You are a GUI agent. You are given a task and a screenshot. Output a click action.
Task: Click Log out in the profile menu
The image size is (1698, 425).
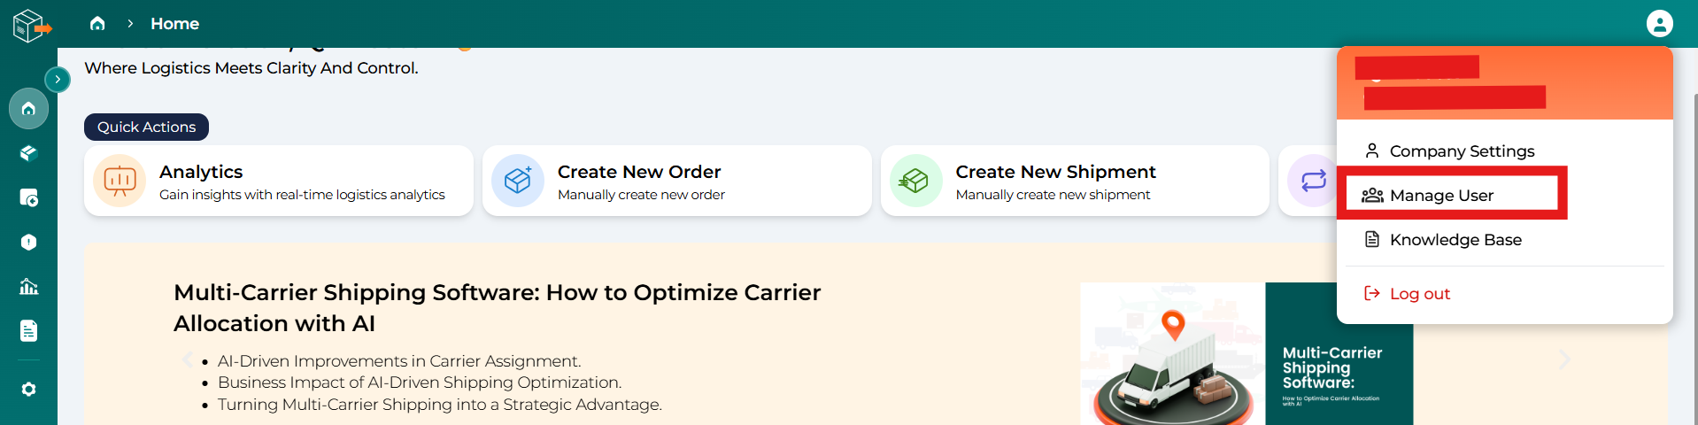tap(1419, 294)
